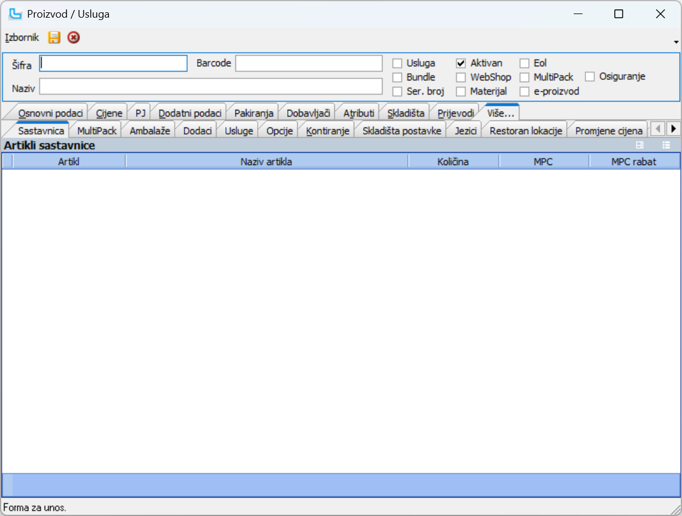Open the Kontiranje sub-tab

pyautogui.click(x=328, y=130)
